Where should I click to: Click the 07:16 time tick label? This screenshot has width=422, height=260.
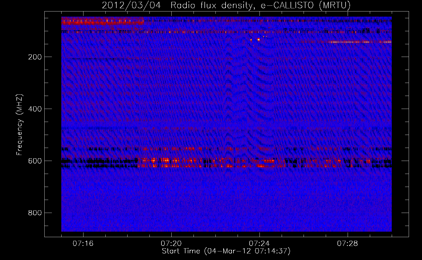(83, 243)
